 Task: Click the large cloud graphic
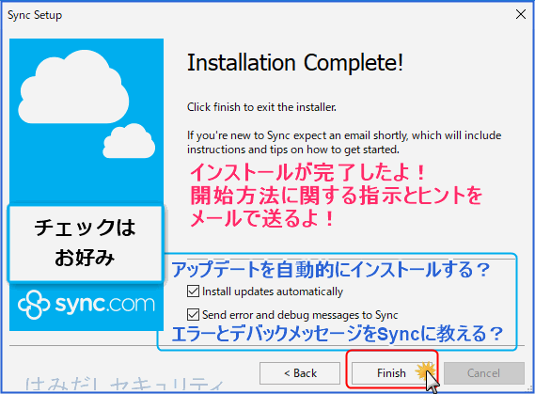click(73, 87)
